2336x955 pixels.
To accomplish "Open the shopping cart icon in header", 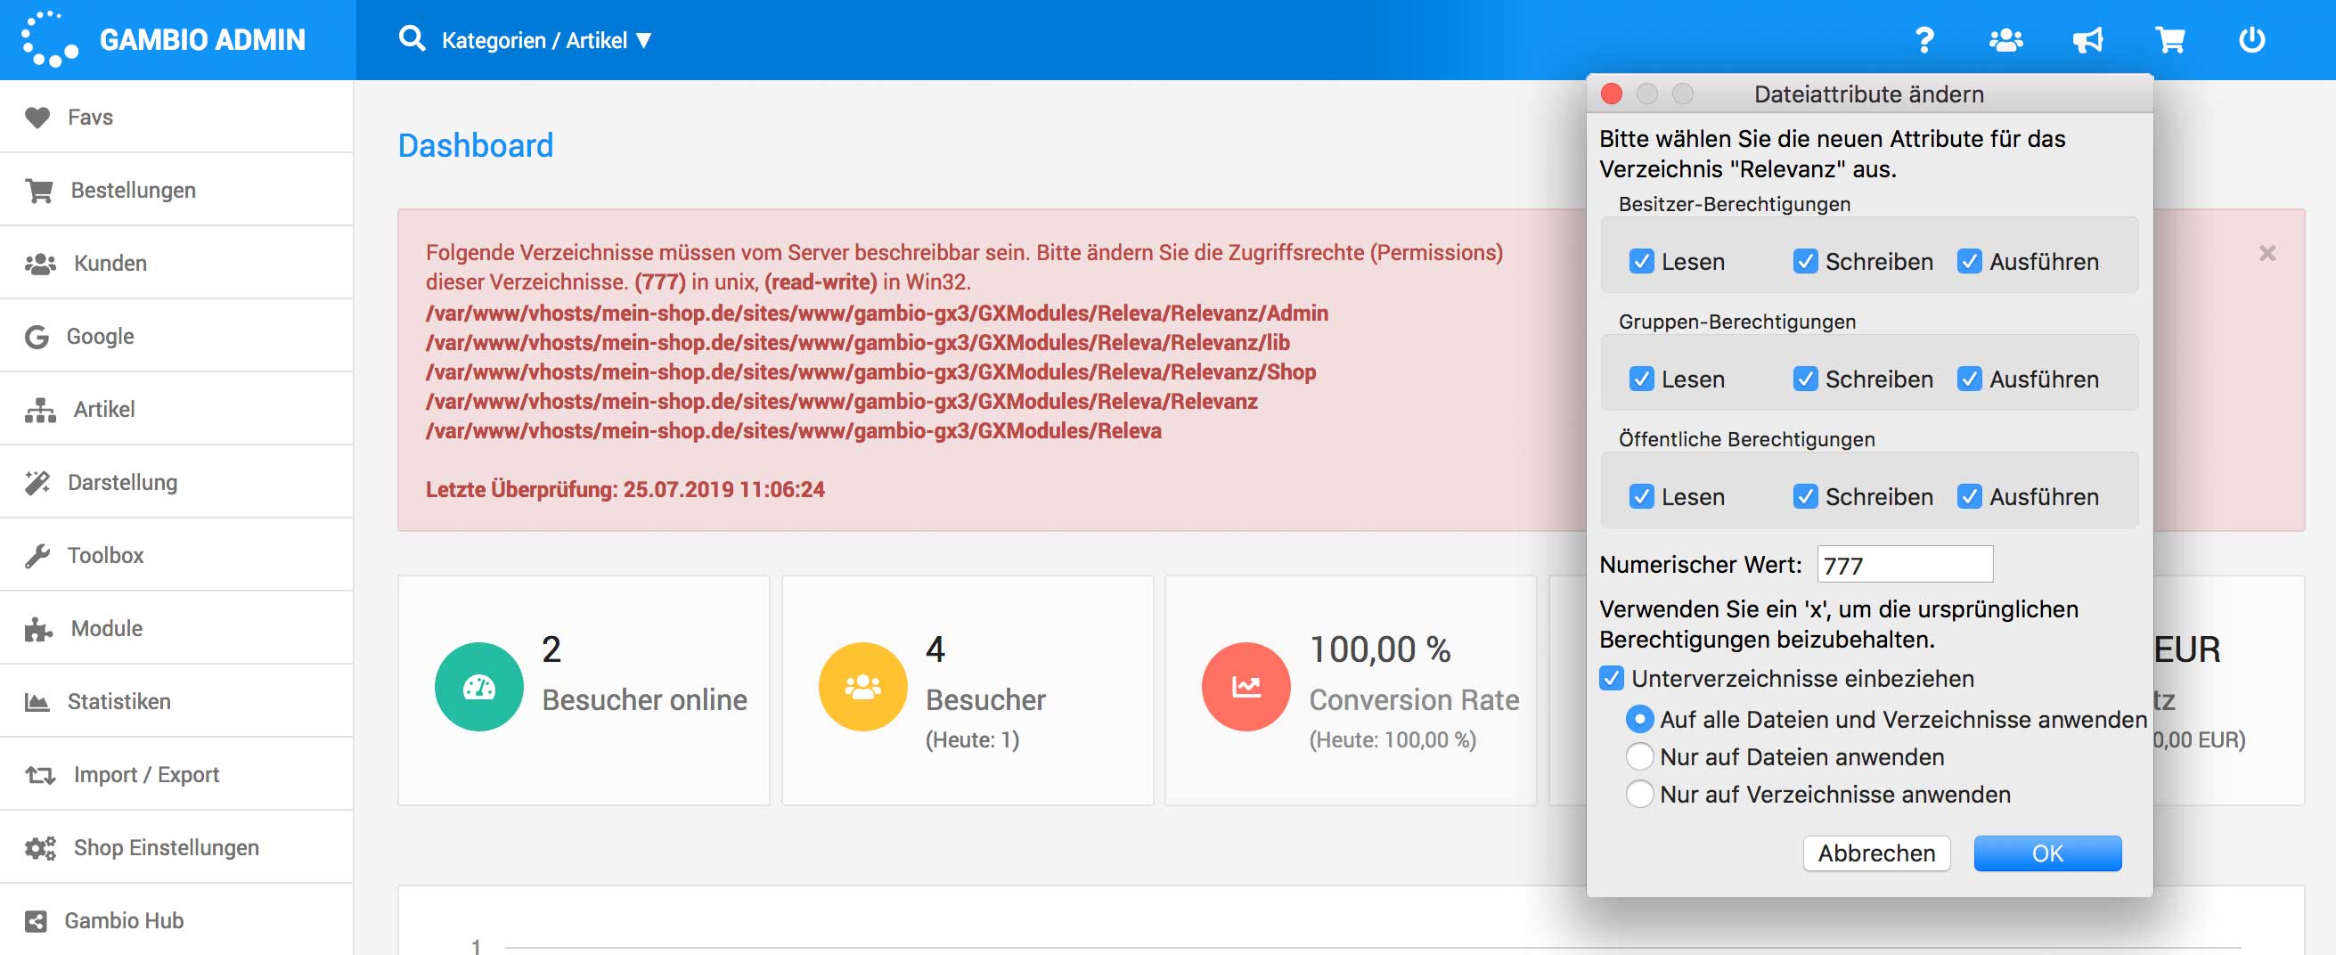I will [2170, 40].
